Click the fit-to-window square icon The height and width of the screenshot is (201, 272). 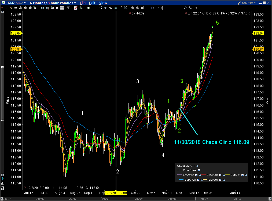(142, 8)
